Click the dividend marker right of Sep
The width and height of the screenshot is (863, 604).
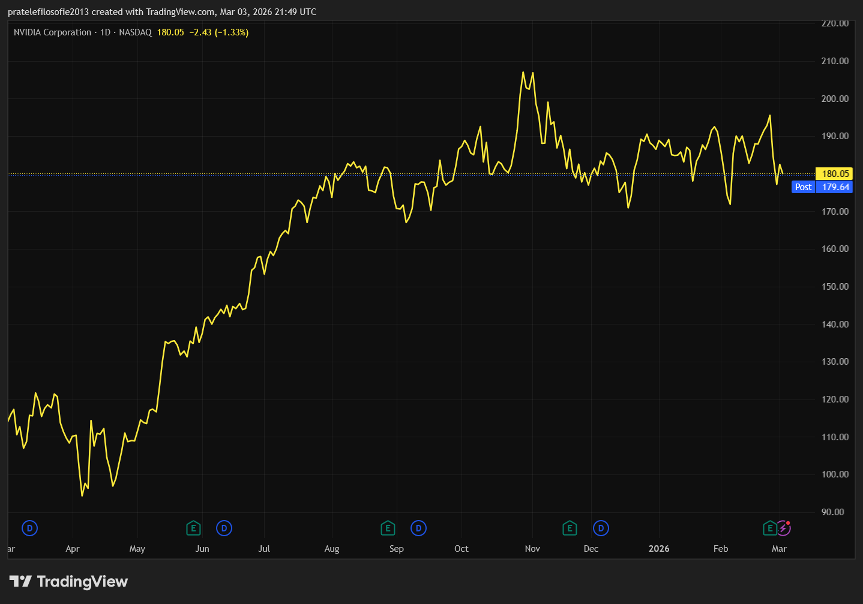coord(418,528)
